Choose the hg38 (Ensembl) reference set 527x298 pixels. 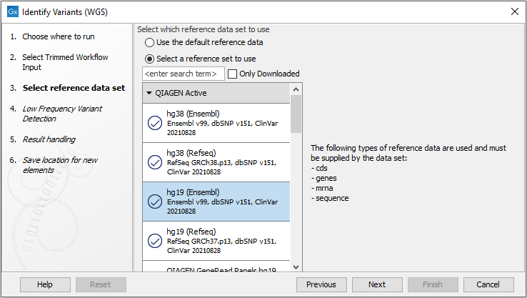[216, 123]
